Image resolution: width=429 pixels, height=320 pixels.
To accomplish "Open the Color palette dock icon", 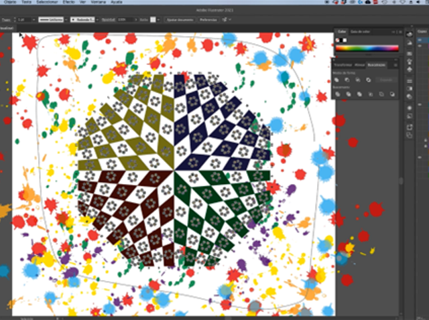I will (410, 34).
